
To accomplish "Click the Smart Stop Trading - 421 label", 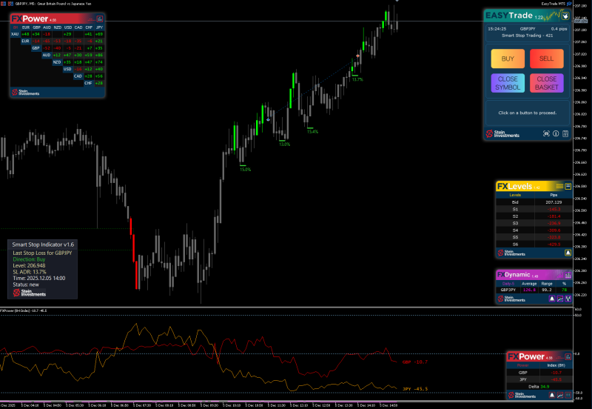I will 527,36.
